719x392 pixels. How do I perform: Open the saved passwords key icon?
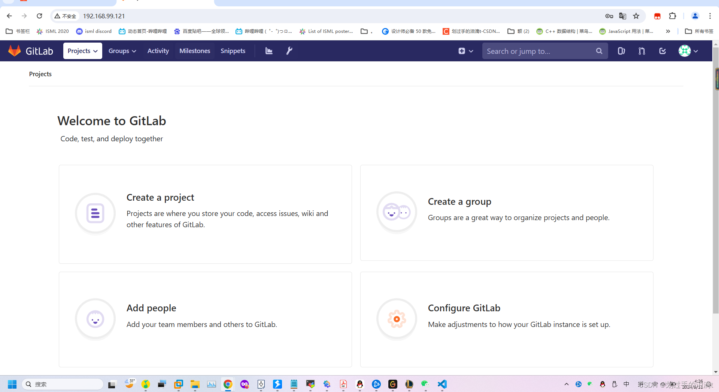pyautogui.click(x=609, y=16)
